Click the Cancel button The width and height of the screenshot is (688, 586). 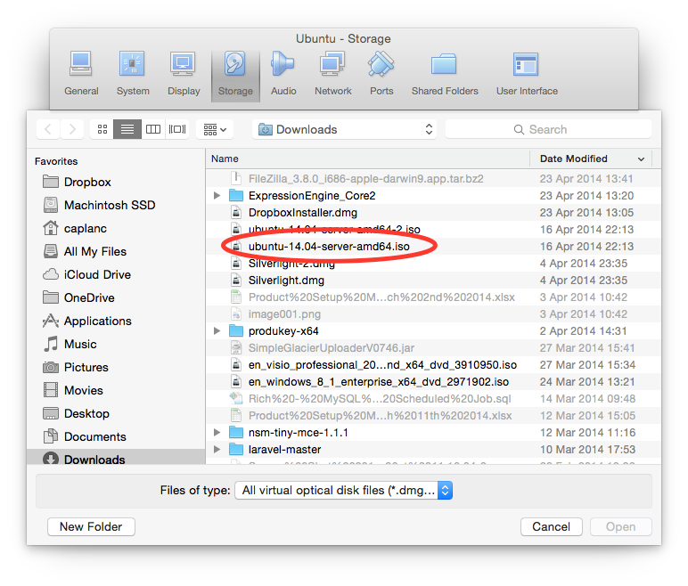point(551,526)
